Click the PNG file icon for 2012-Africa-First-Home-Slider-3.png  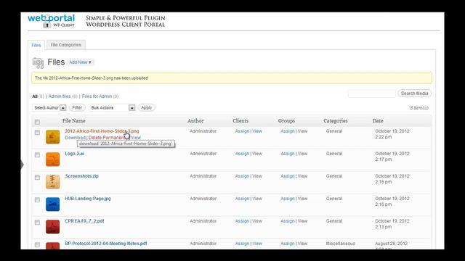tap(52, 137)
